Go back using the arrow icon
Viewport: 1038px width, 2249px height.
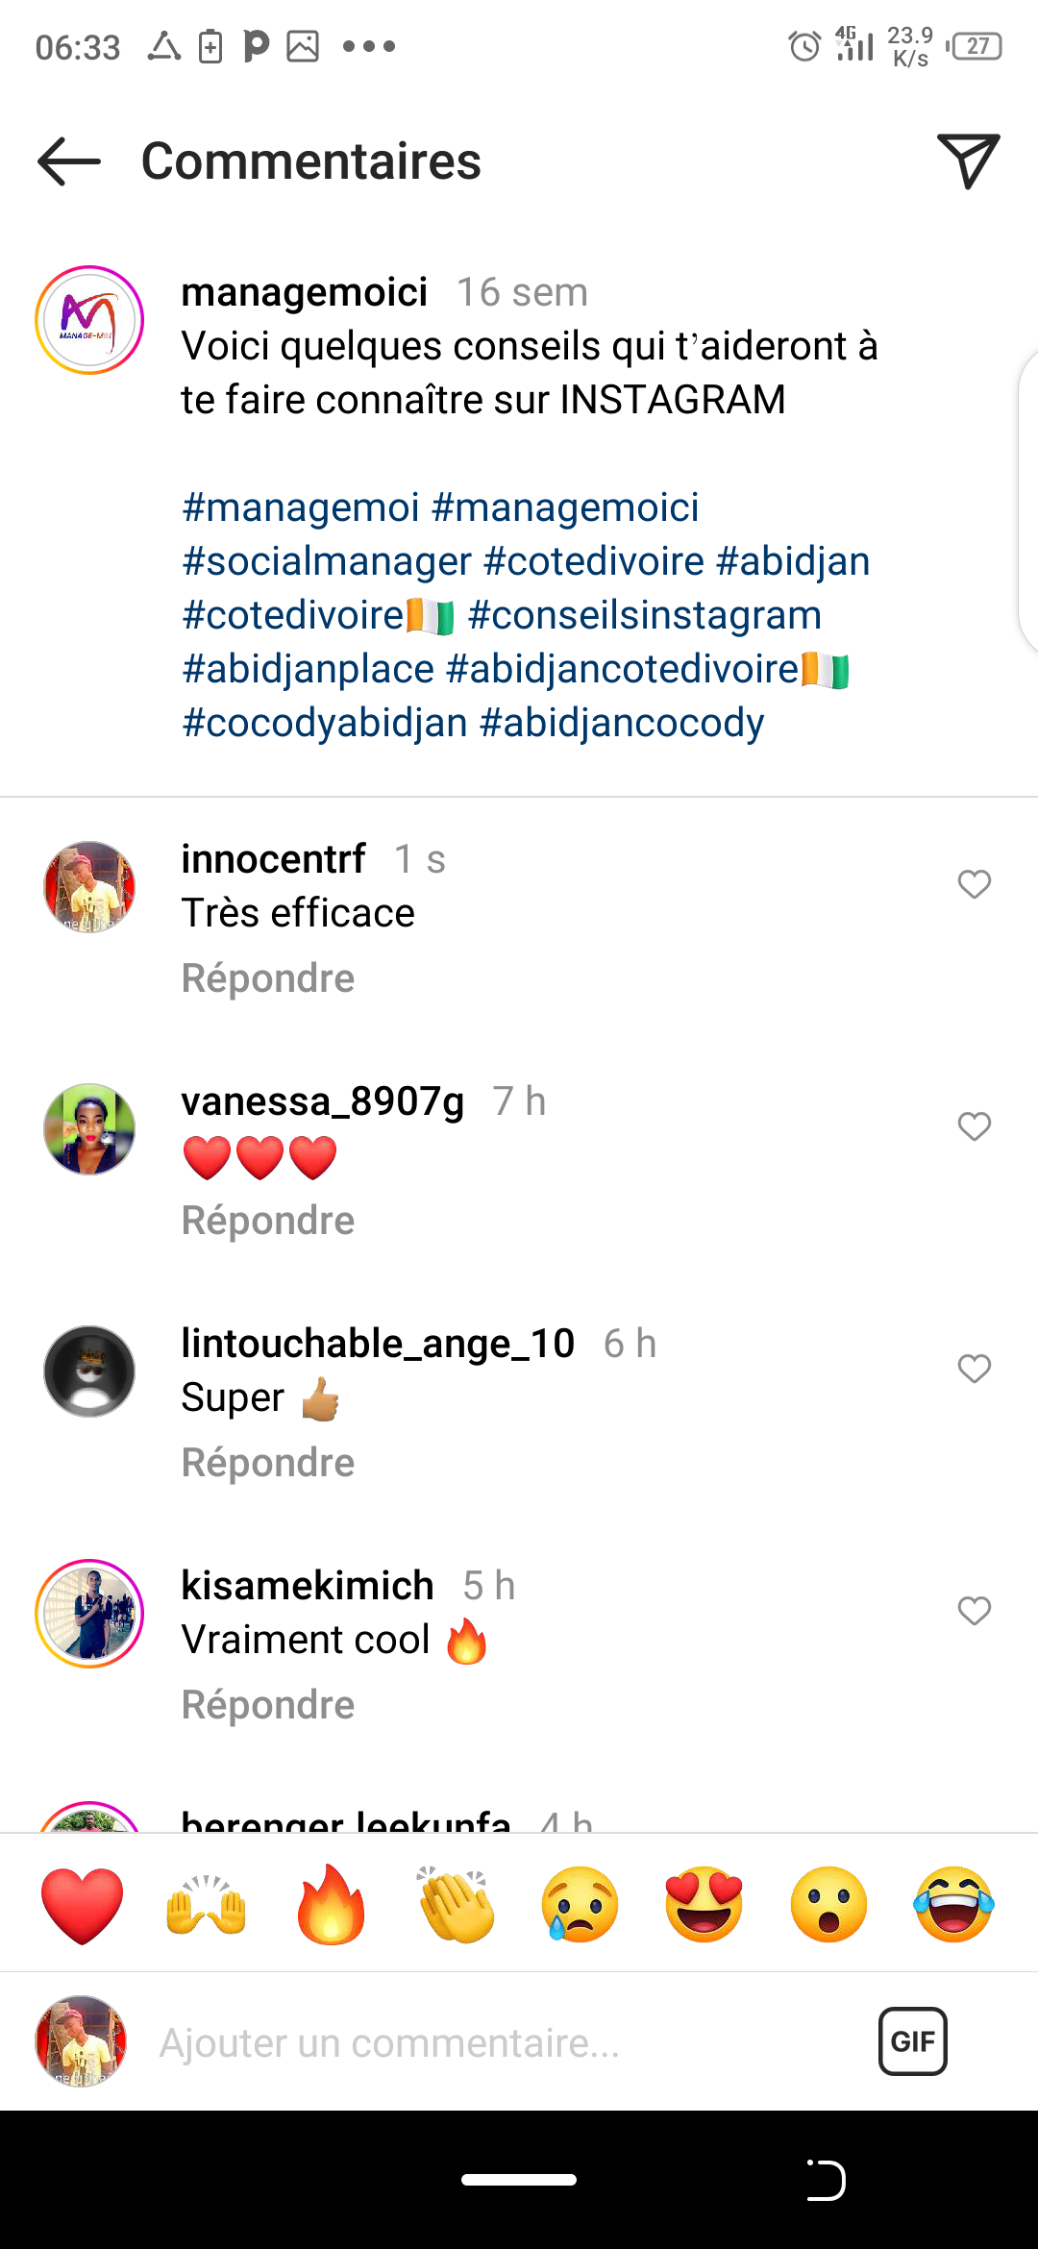coord(69,161)
